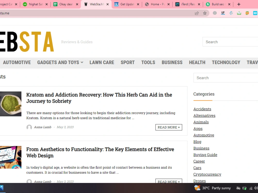Click the blue striped globe extension icon

point(231,13)
